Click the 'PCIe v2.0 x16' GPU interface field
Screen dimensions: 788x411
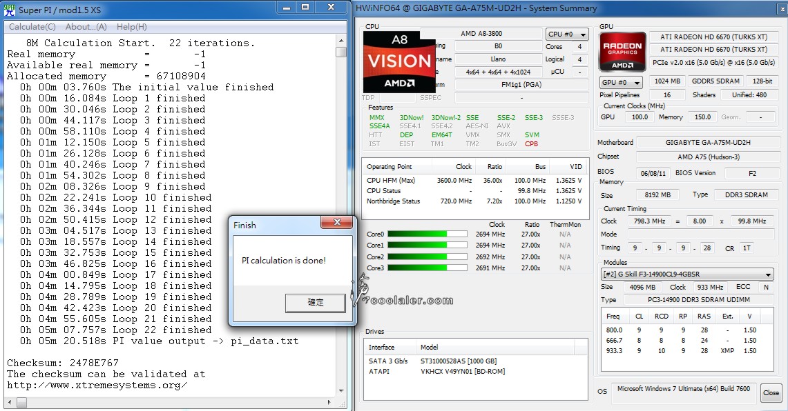coord(713,63)
